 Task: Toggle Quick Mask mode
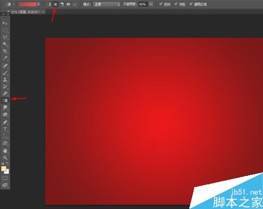coord(5,178)
